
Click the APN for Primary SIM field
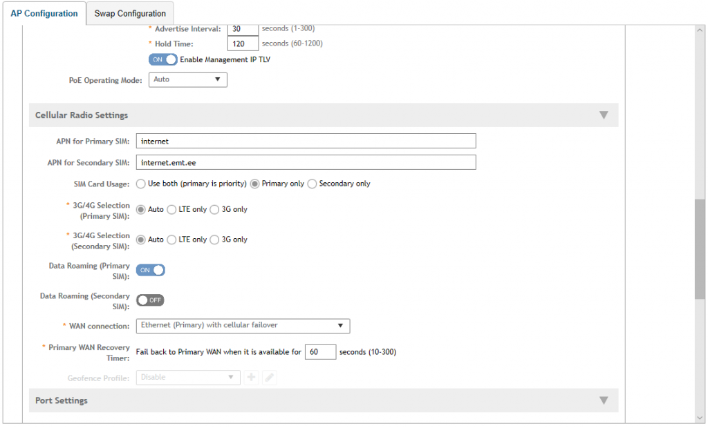tap(306, 141)
